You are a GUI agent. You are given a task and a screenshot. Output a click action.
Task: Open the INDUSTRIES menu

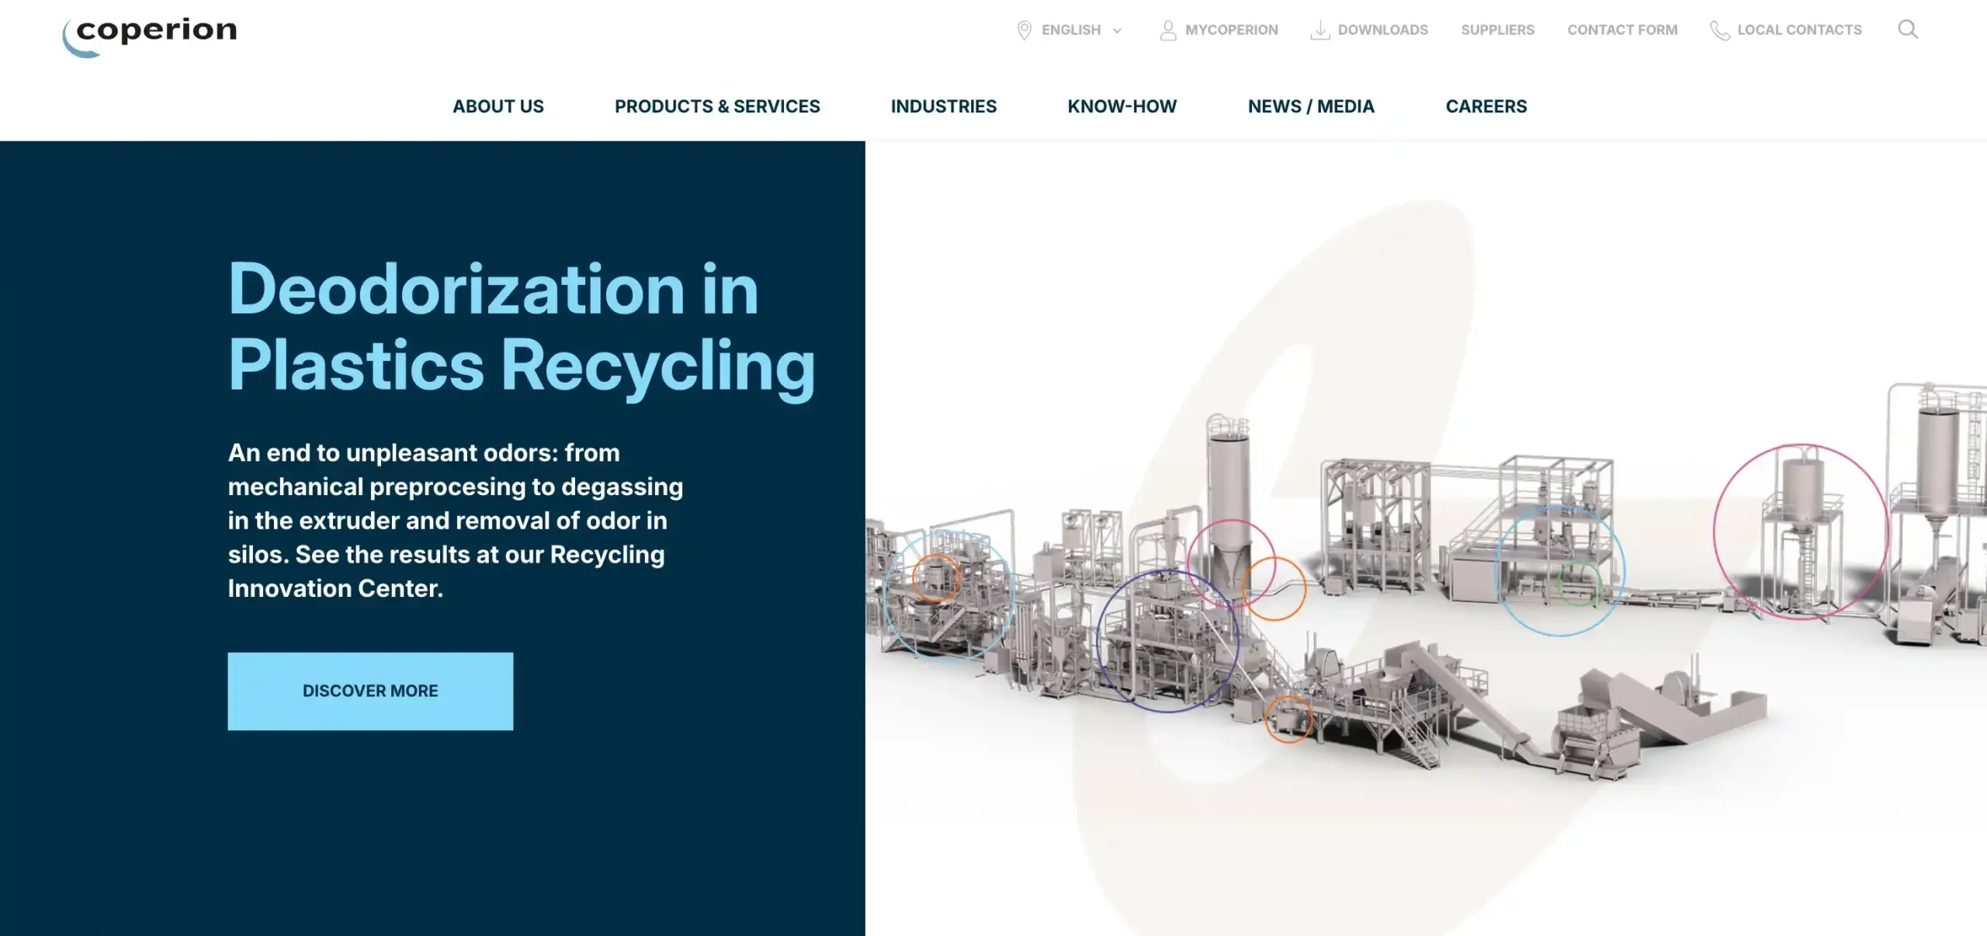(x=943, y=106)
